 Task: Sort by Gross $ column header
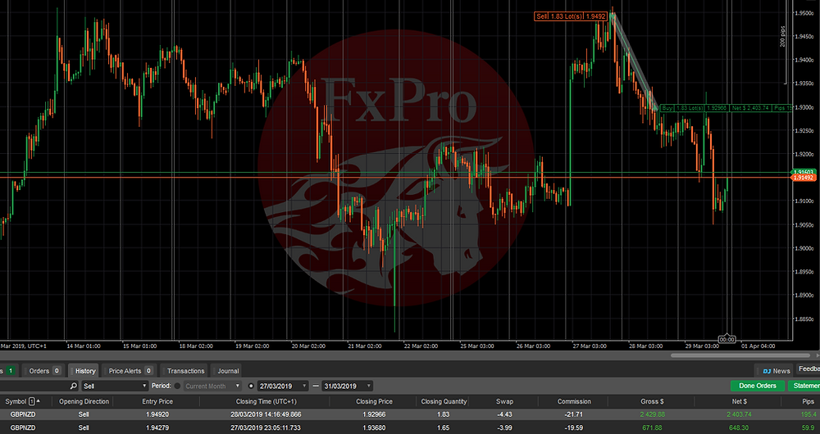tap(652, 401)
